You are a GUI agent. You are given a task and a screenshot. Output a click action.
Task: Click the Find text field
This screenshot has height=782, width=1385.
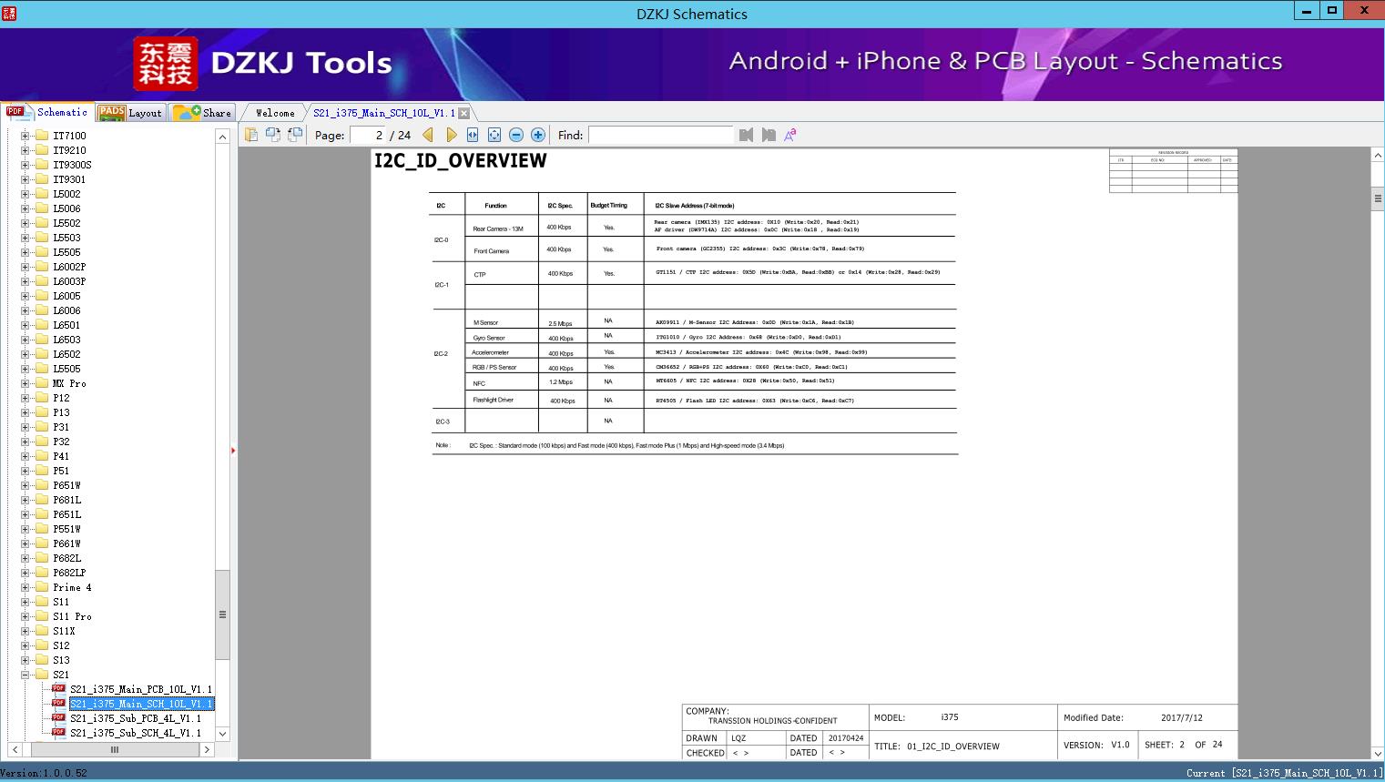click(661, 135)
